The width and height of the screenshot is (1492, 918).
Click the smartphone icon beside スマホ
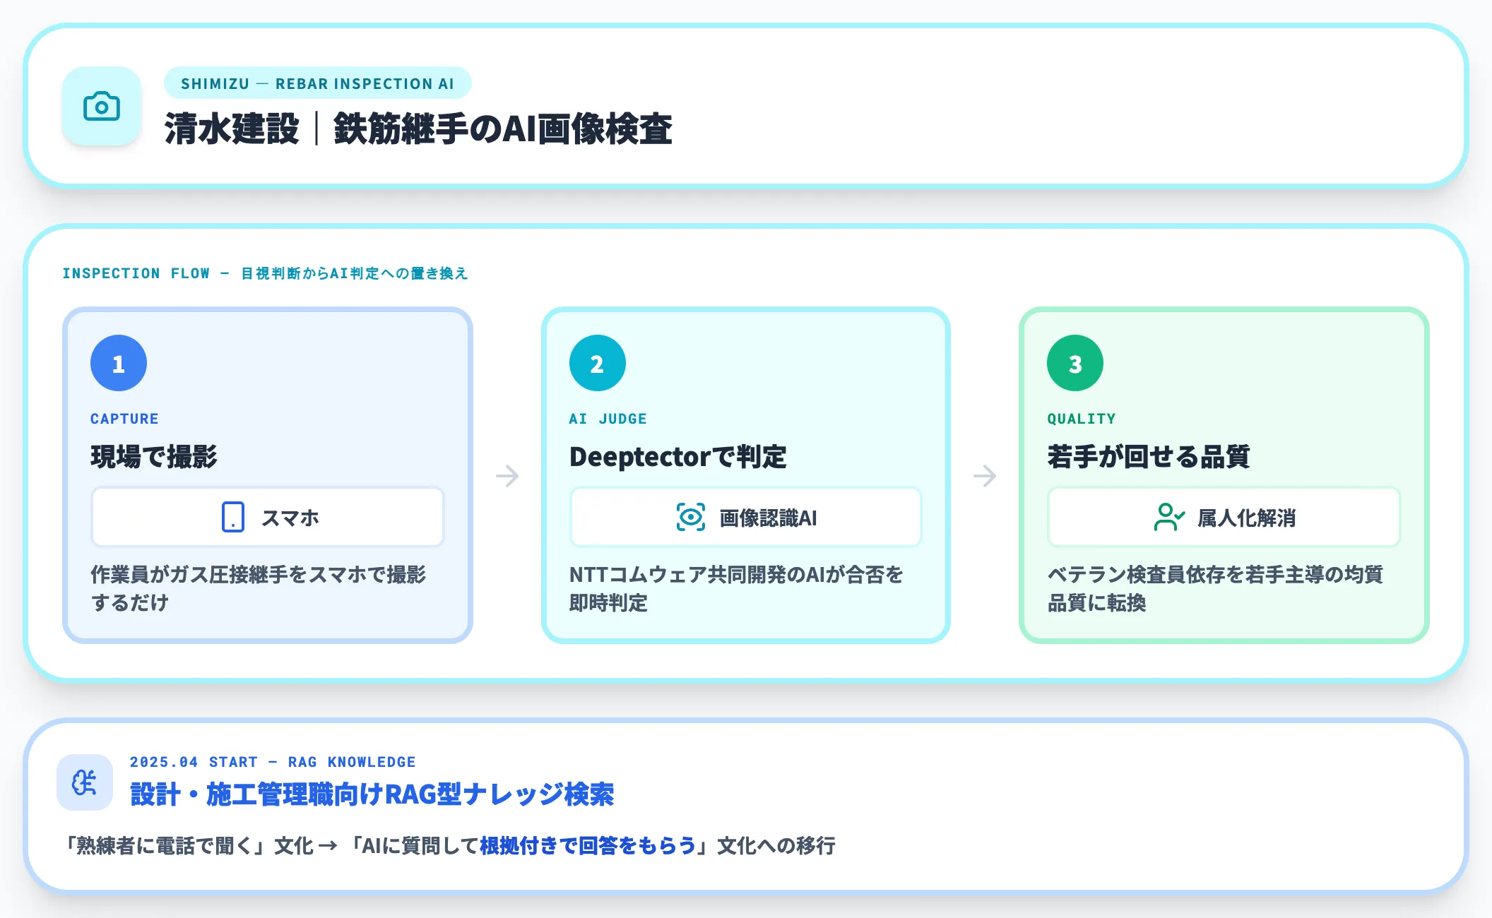[x=232, y=517]
